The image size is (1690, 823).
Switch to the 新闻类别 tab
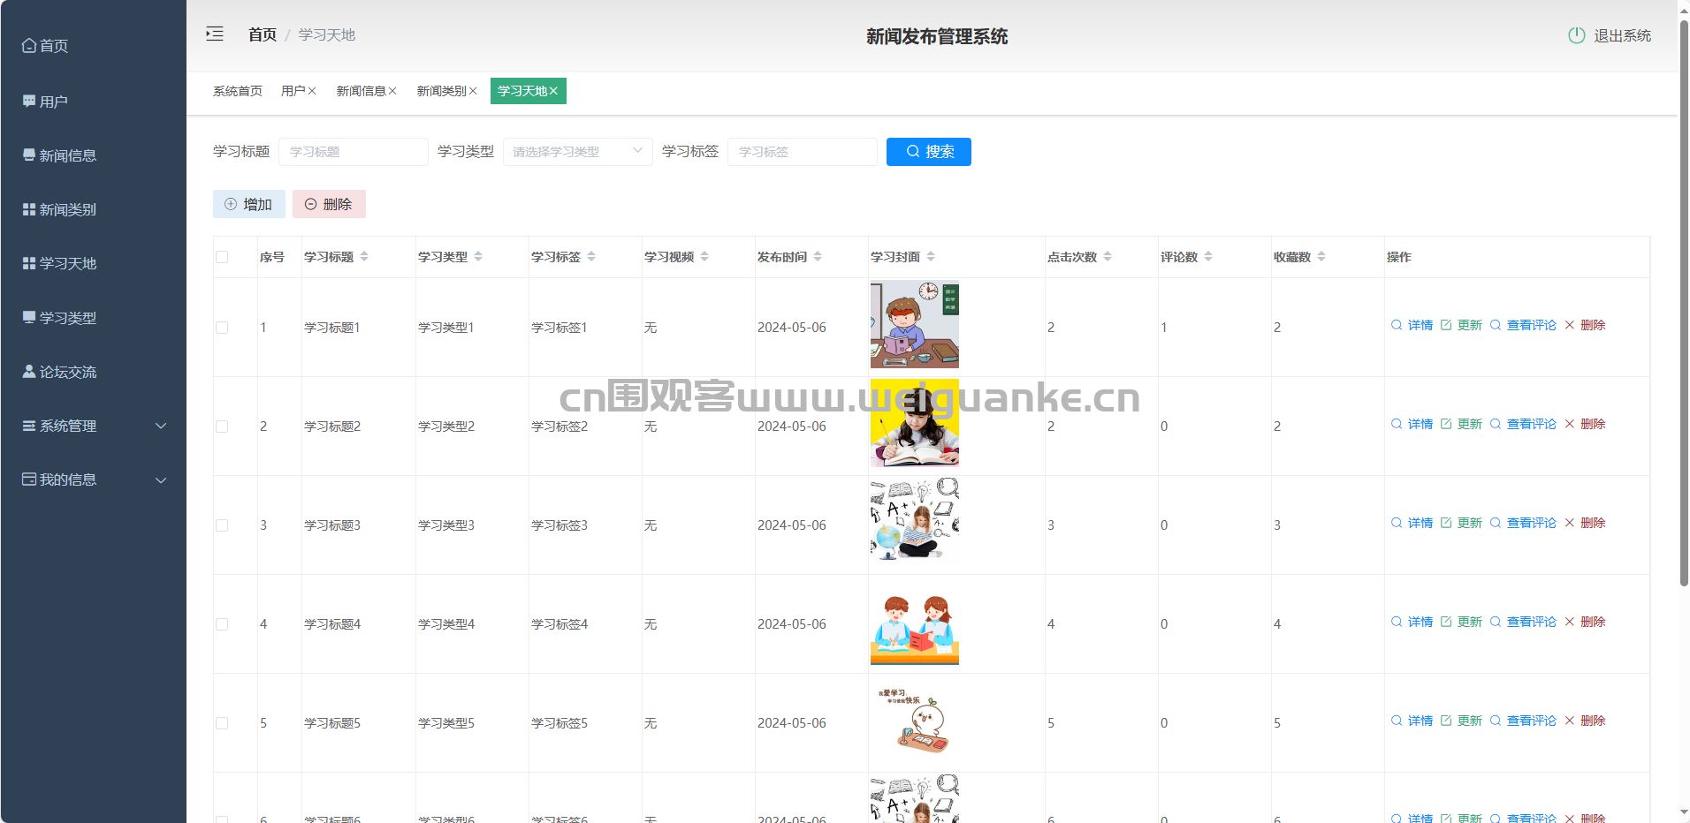pyautogui.click(x=441, y=91)
